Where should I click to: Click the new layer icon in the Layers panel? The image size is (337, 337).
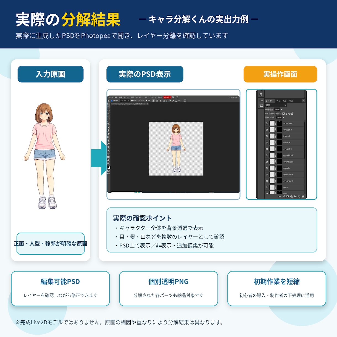(x=299, y=196)
